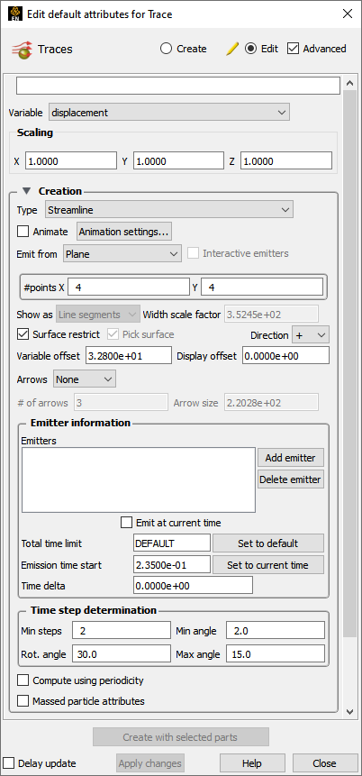Enable the Animate checkbox
Viewport: 362px width, 776px height.
click(x=23, y=231)
